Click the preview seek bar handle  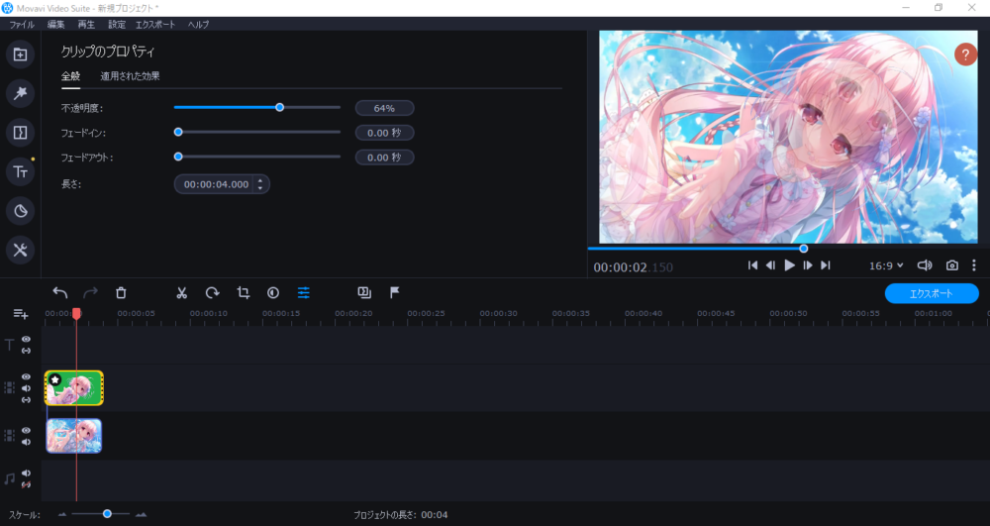[804, 249]
